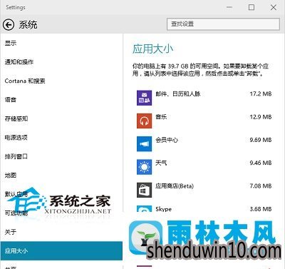Click the 音乐 headphones icon
This screenshot has height=269, width=285.
(144, 121)
